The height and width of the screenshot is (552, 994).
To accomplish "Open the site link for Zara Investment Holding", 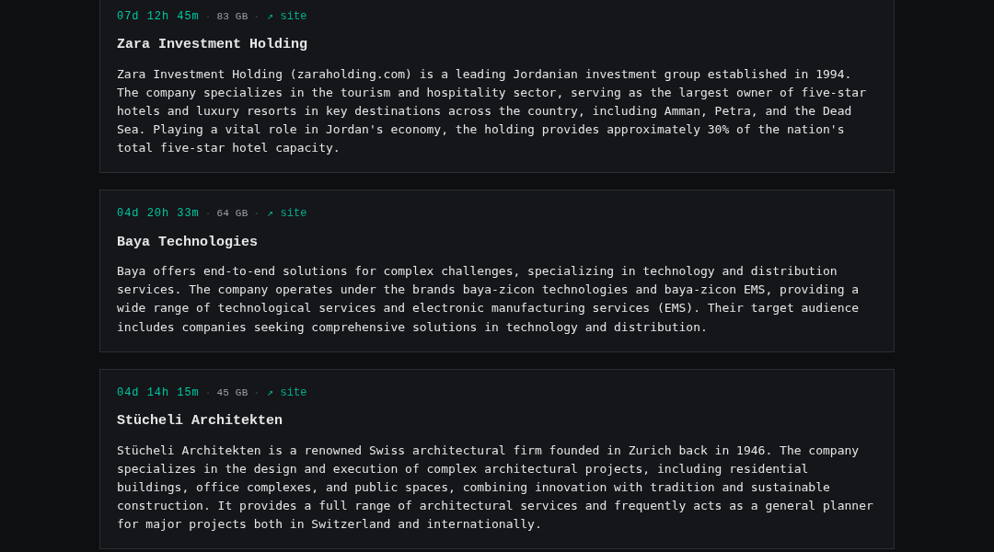I will pyautogui.click(x=286, y=16).
